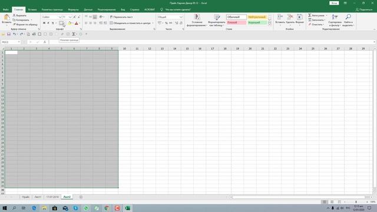Click Find & Select magnifier icon
The height and width of the screenshot is (212, 377).
tap(348, 17)
